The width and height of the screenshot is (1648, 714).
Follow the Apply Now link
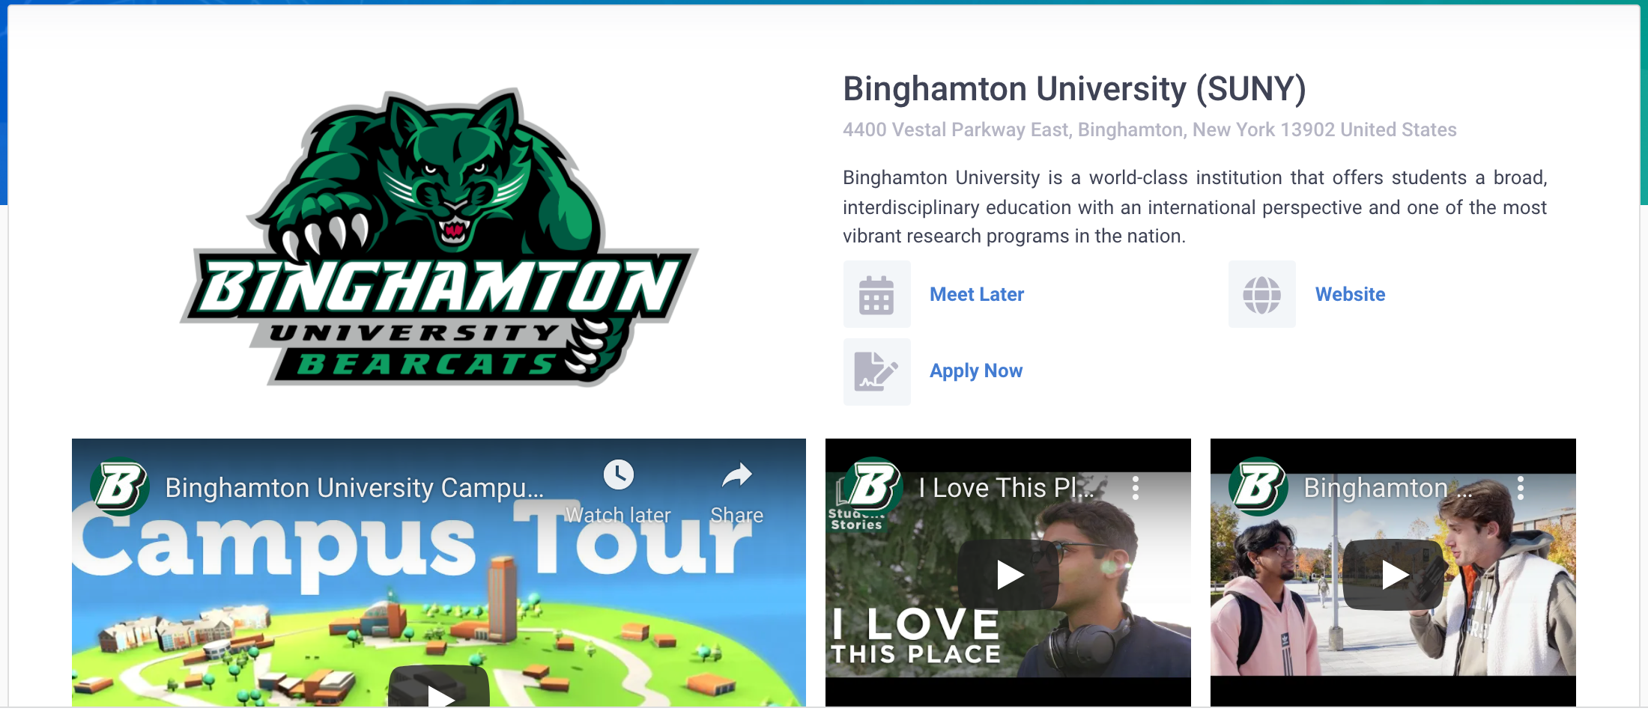(976, 371)
